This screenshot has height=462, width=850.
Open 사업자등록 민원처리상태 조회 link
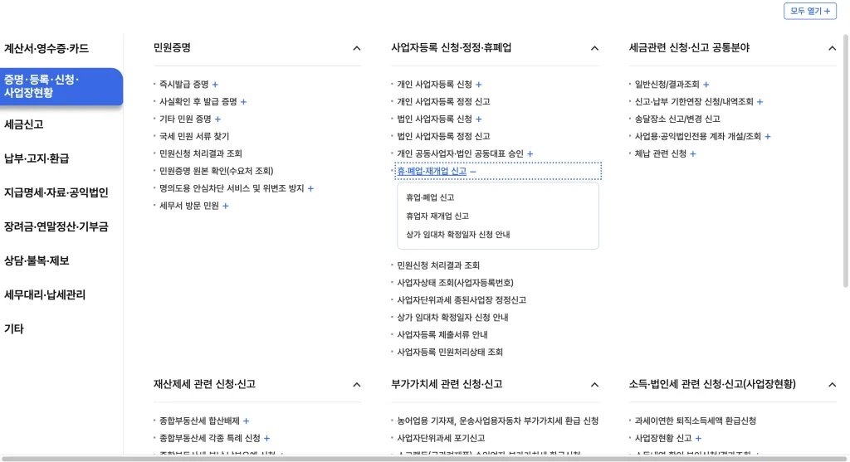click(450, 352)
